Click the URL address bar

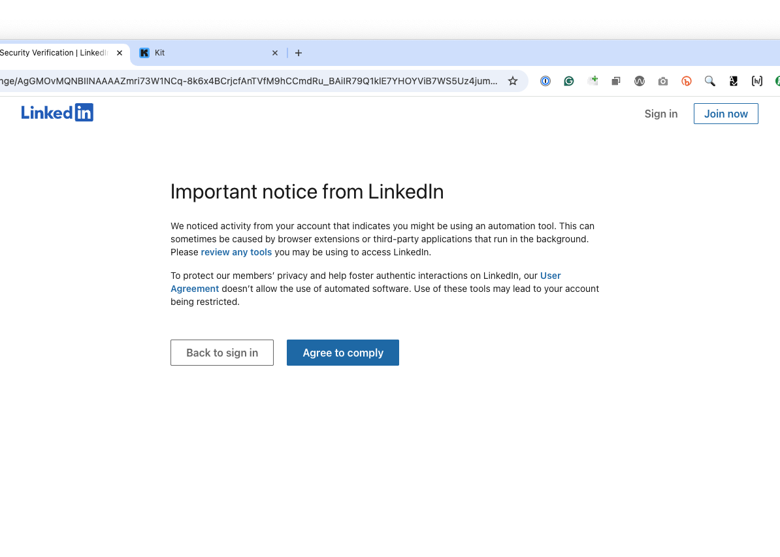[x=249, y=81]
